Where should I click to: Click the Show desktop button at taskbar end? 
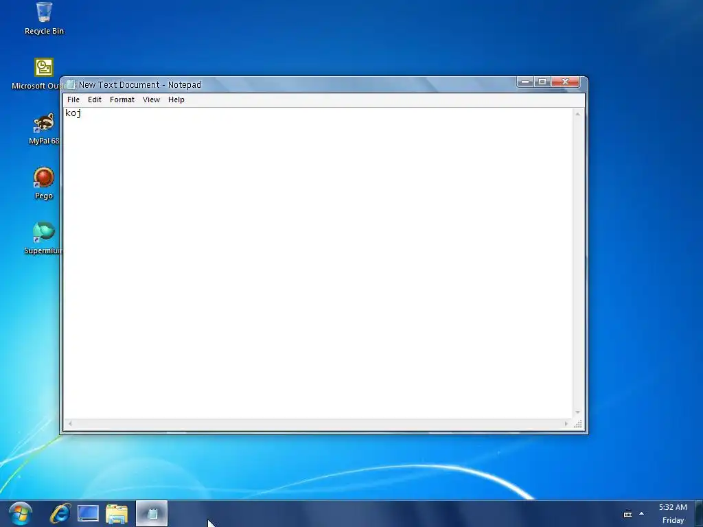[699, 513]
